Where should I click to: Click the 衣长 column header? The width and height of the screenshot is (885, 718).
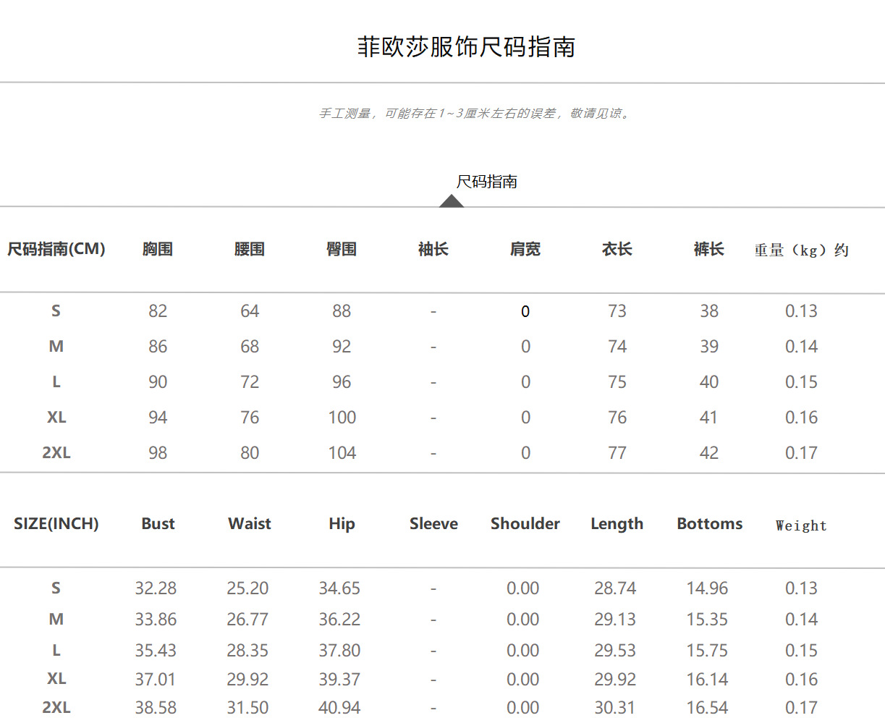tap(617, 249)
